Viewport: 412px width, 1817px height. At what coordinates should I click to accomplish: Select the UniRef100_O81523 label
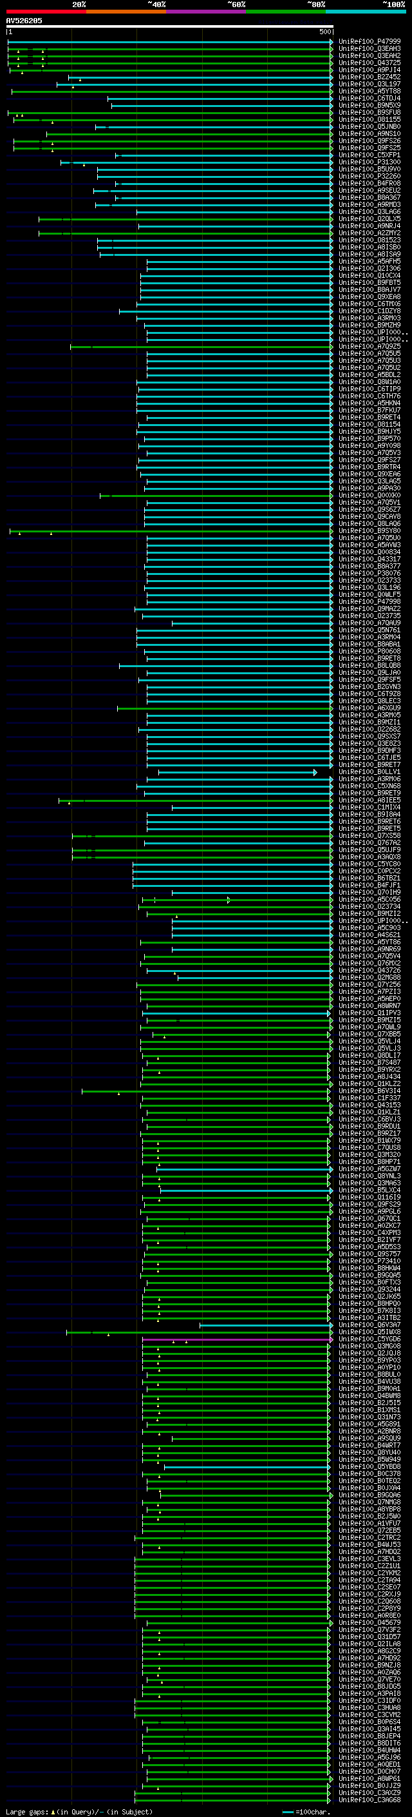click(x=369, y=240)
